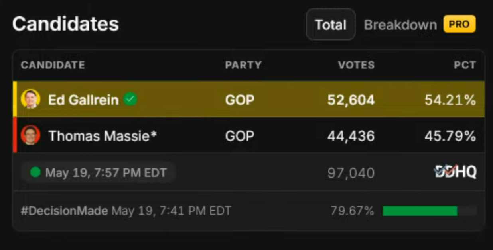Sort by the PARTY column header
Screen dimensions: 493x250
coord(243,65)
